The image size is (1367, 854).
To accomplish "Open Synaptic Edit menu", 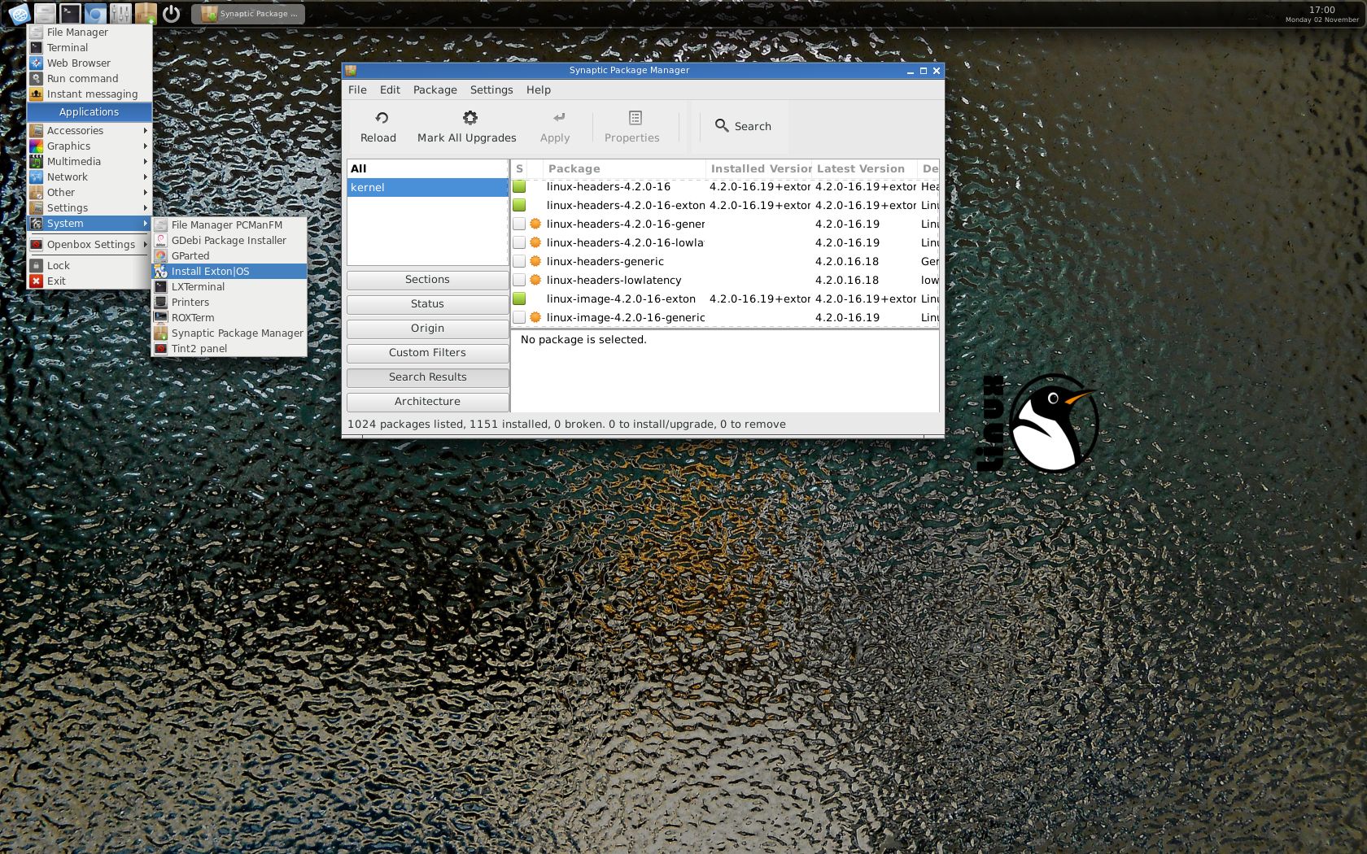I will [390, 90].
